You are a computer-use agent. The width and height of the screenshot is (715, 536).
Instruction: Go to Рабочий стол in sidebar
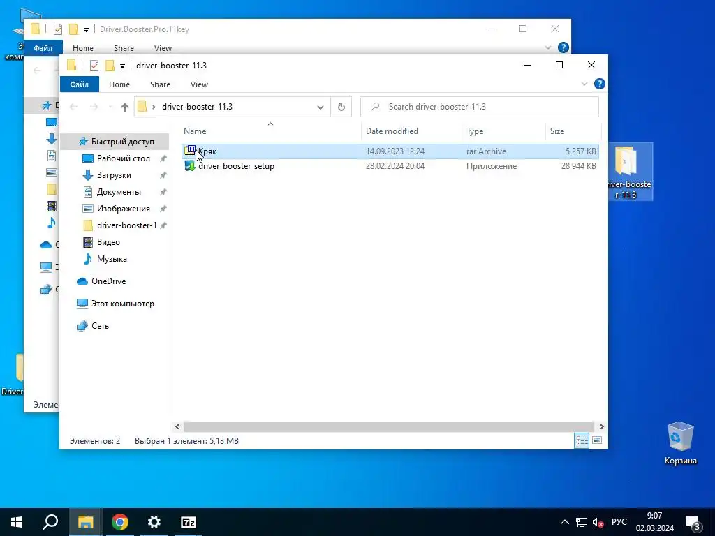tap(123, 158)
